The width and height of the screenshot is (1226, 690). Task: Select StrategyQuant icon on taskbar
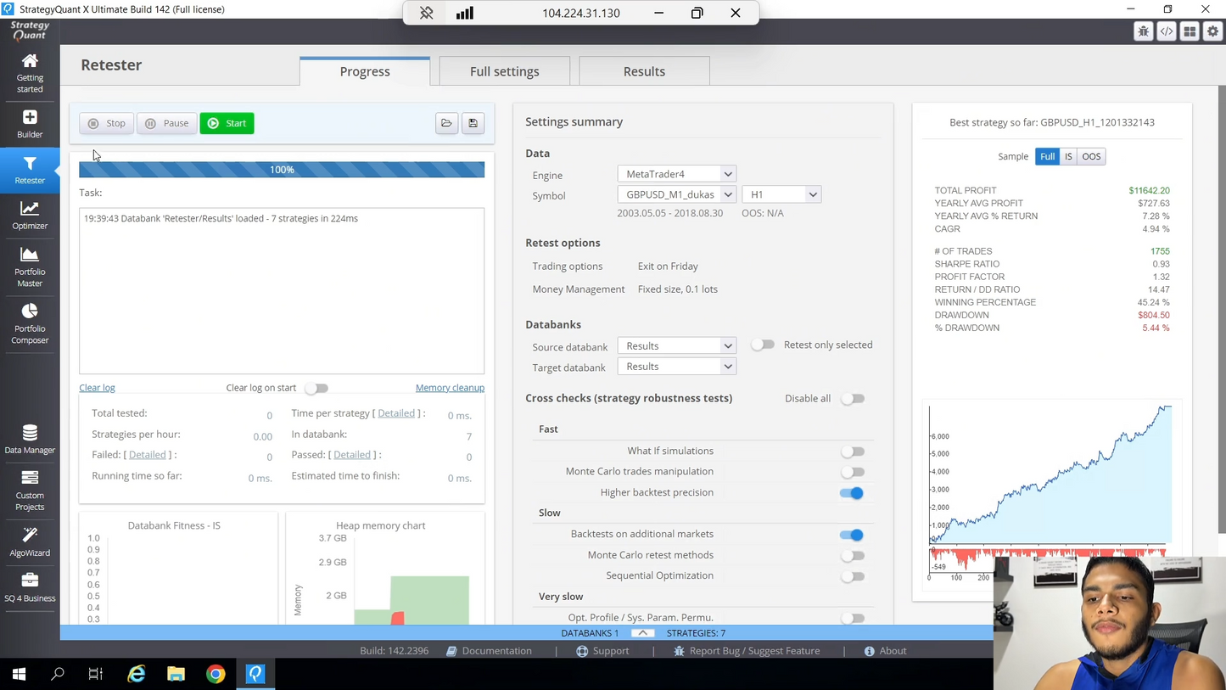point(255,674)
